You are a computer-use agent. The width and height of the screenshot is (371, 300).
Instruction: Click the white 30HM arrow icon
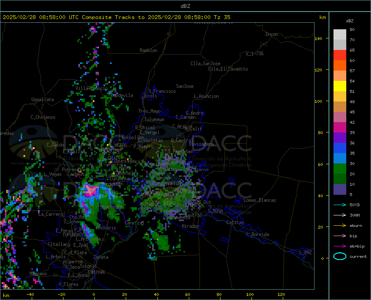(340, 215)
